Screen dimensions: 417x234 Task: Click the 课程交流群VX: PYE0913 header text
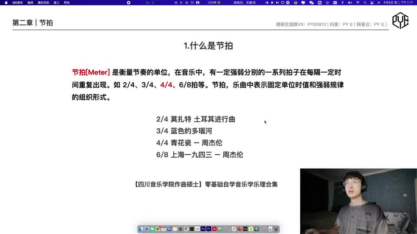click(x=301, y=24)
